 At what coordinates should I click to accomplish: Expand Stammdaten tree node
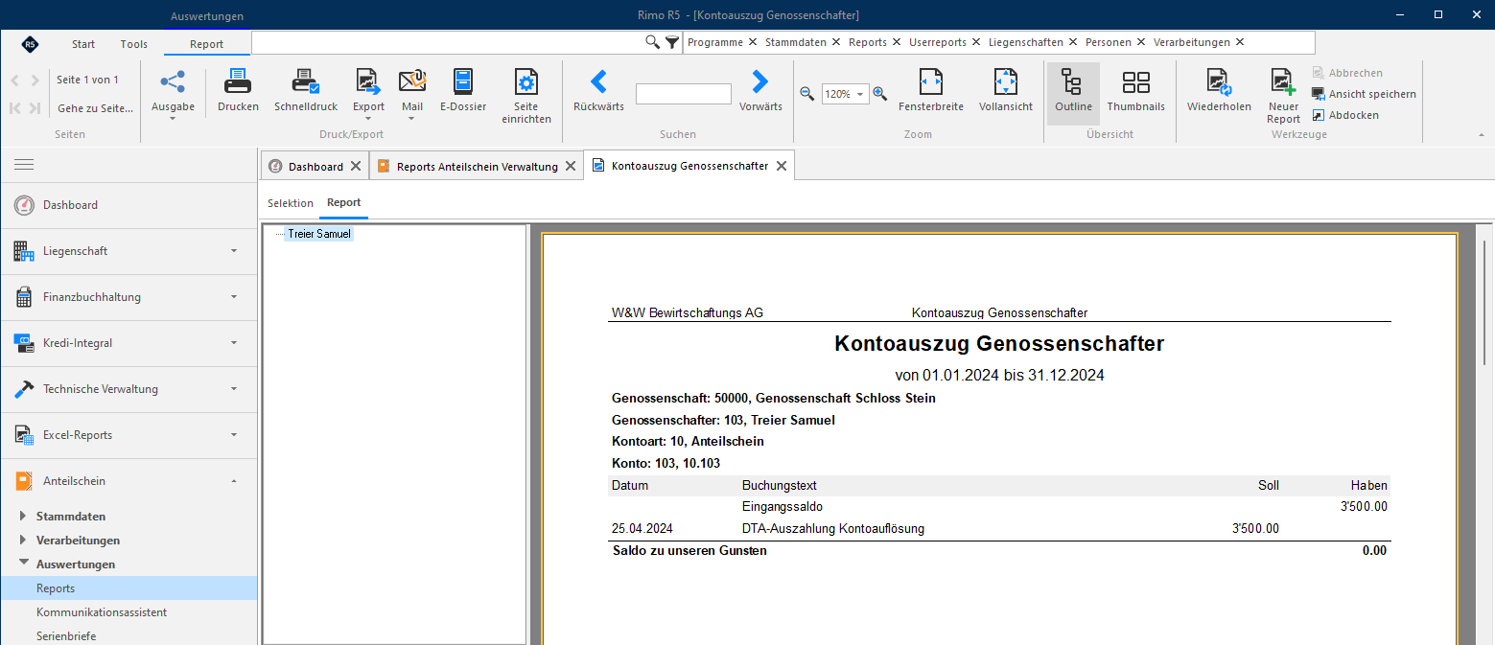(x=24, y=516)
